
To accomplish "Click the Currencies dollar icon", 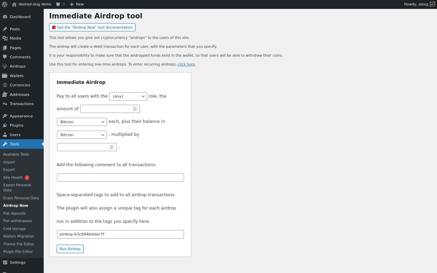I will pyautogui.click(x=5, y=85).
